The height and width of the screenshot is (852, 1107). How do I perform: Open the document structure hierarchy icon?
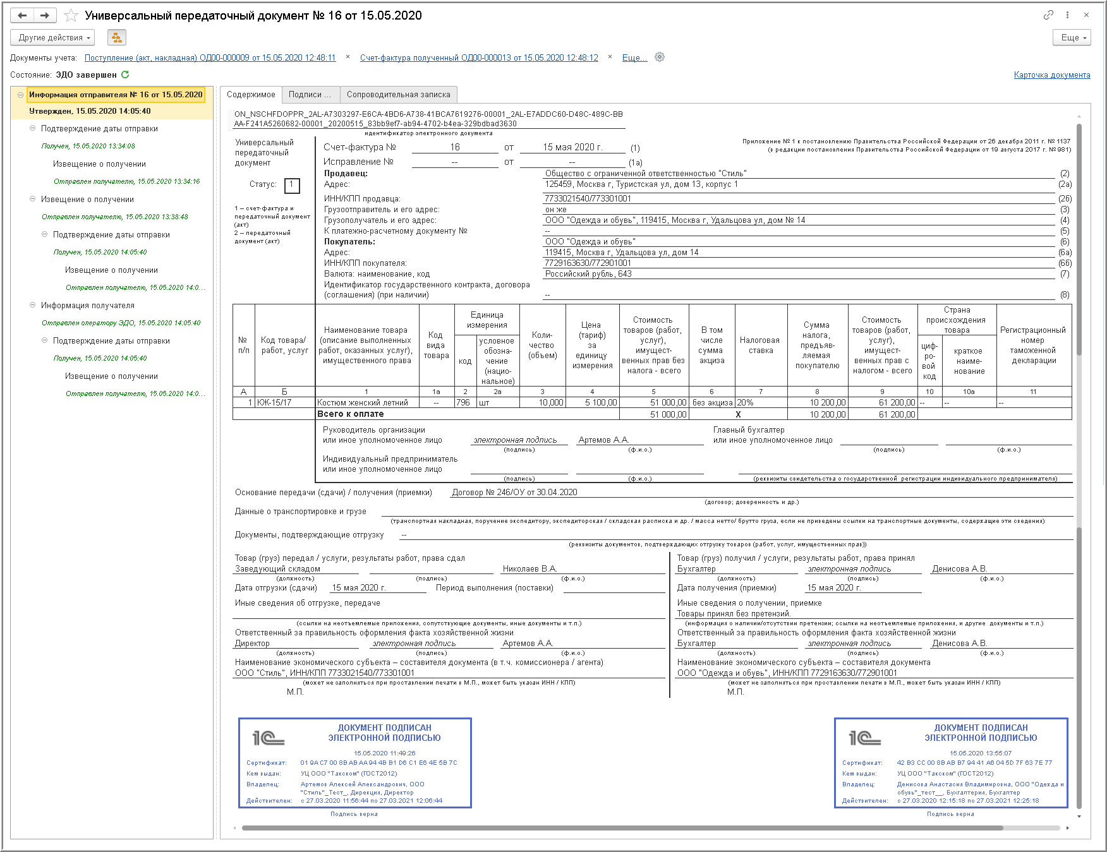pos(117,37)
